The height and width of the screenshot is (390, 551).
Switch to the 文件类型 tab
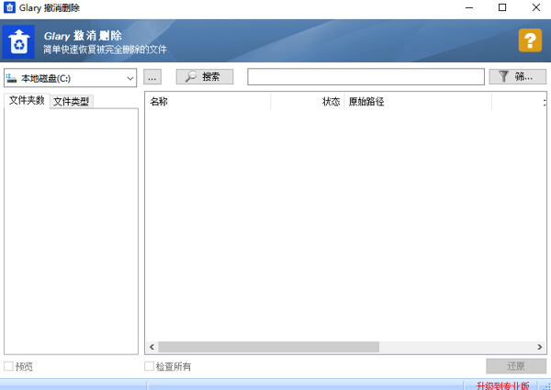(72, 102)
